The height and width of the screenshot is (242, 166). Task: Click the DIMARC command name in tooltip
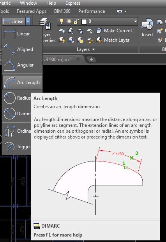click(x=50, y=226)
